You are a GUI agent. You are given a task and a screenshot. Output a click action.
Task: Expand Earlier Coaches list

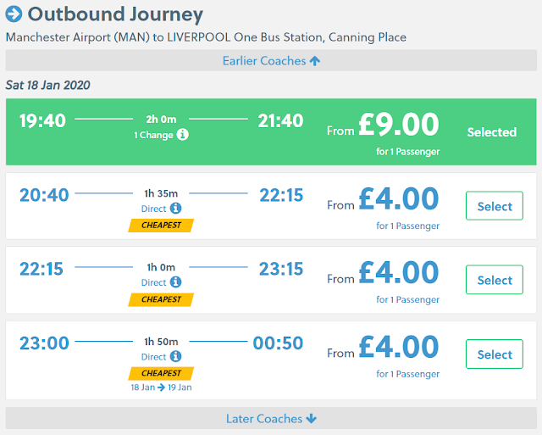271,60
